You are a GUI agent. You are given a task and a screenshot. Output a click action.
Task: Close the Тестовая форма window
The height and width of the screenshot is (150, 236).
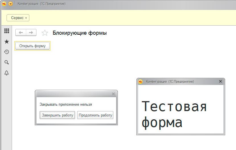(221, 81)
